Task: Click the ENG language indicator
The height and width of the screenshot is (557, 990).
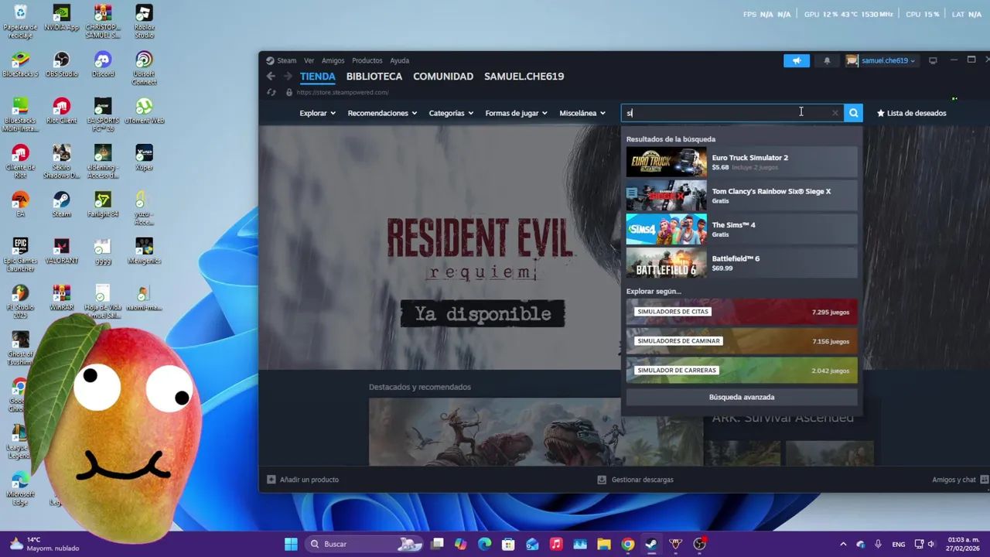Action: tap(899, 544)
